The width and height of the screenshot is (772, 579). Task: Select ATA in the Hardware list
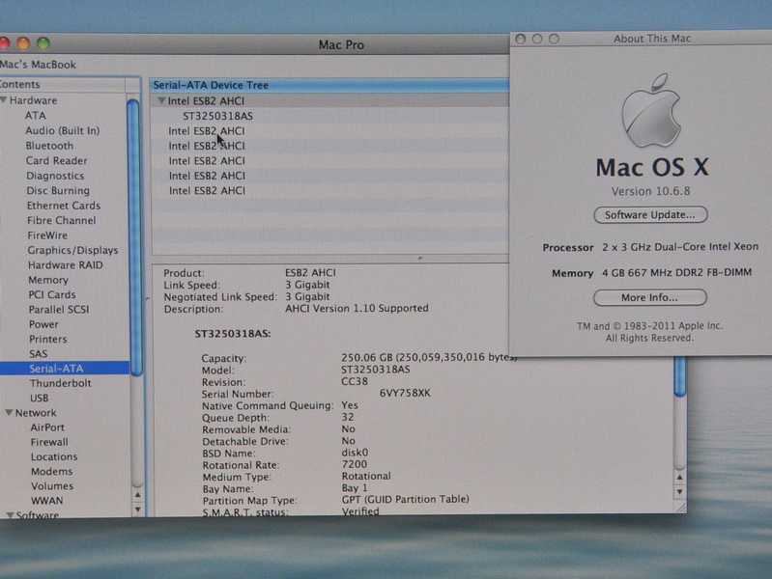point(36,116)
